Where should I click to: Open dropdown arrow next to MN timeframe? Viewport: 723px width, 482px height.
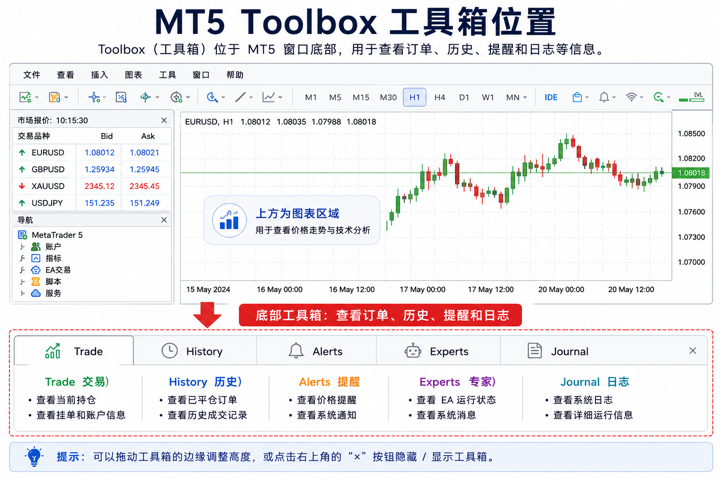tap(525, 97)
